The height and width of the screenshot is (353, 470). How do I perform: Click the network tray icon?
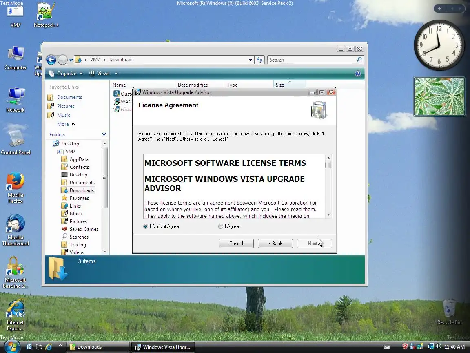[431, 346]
